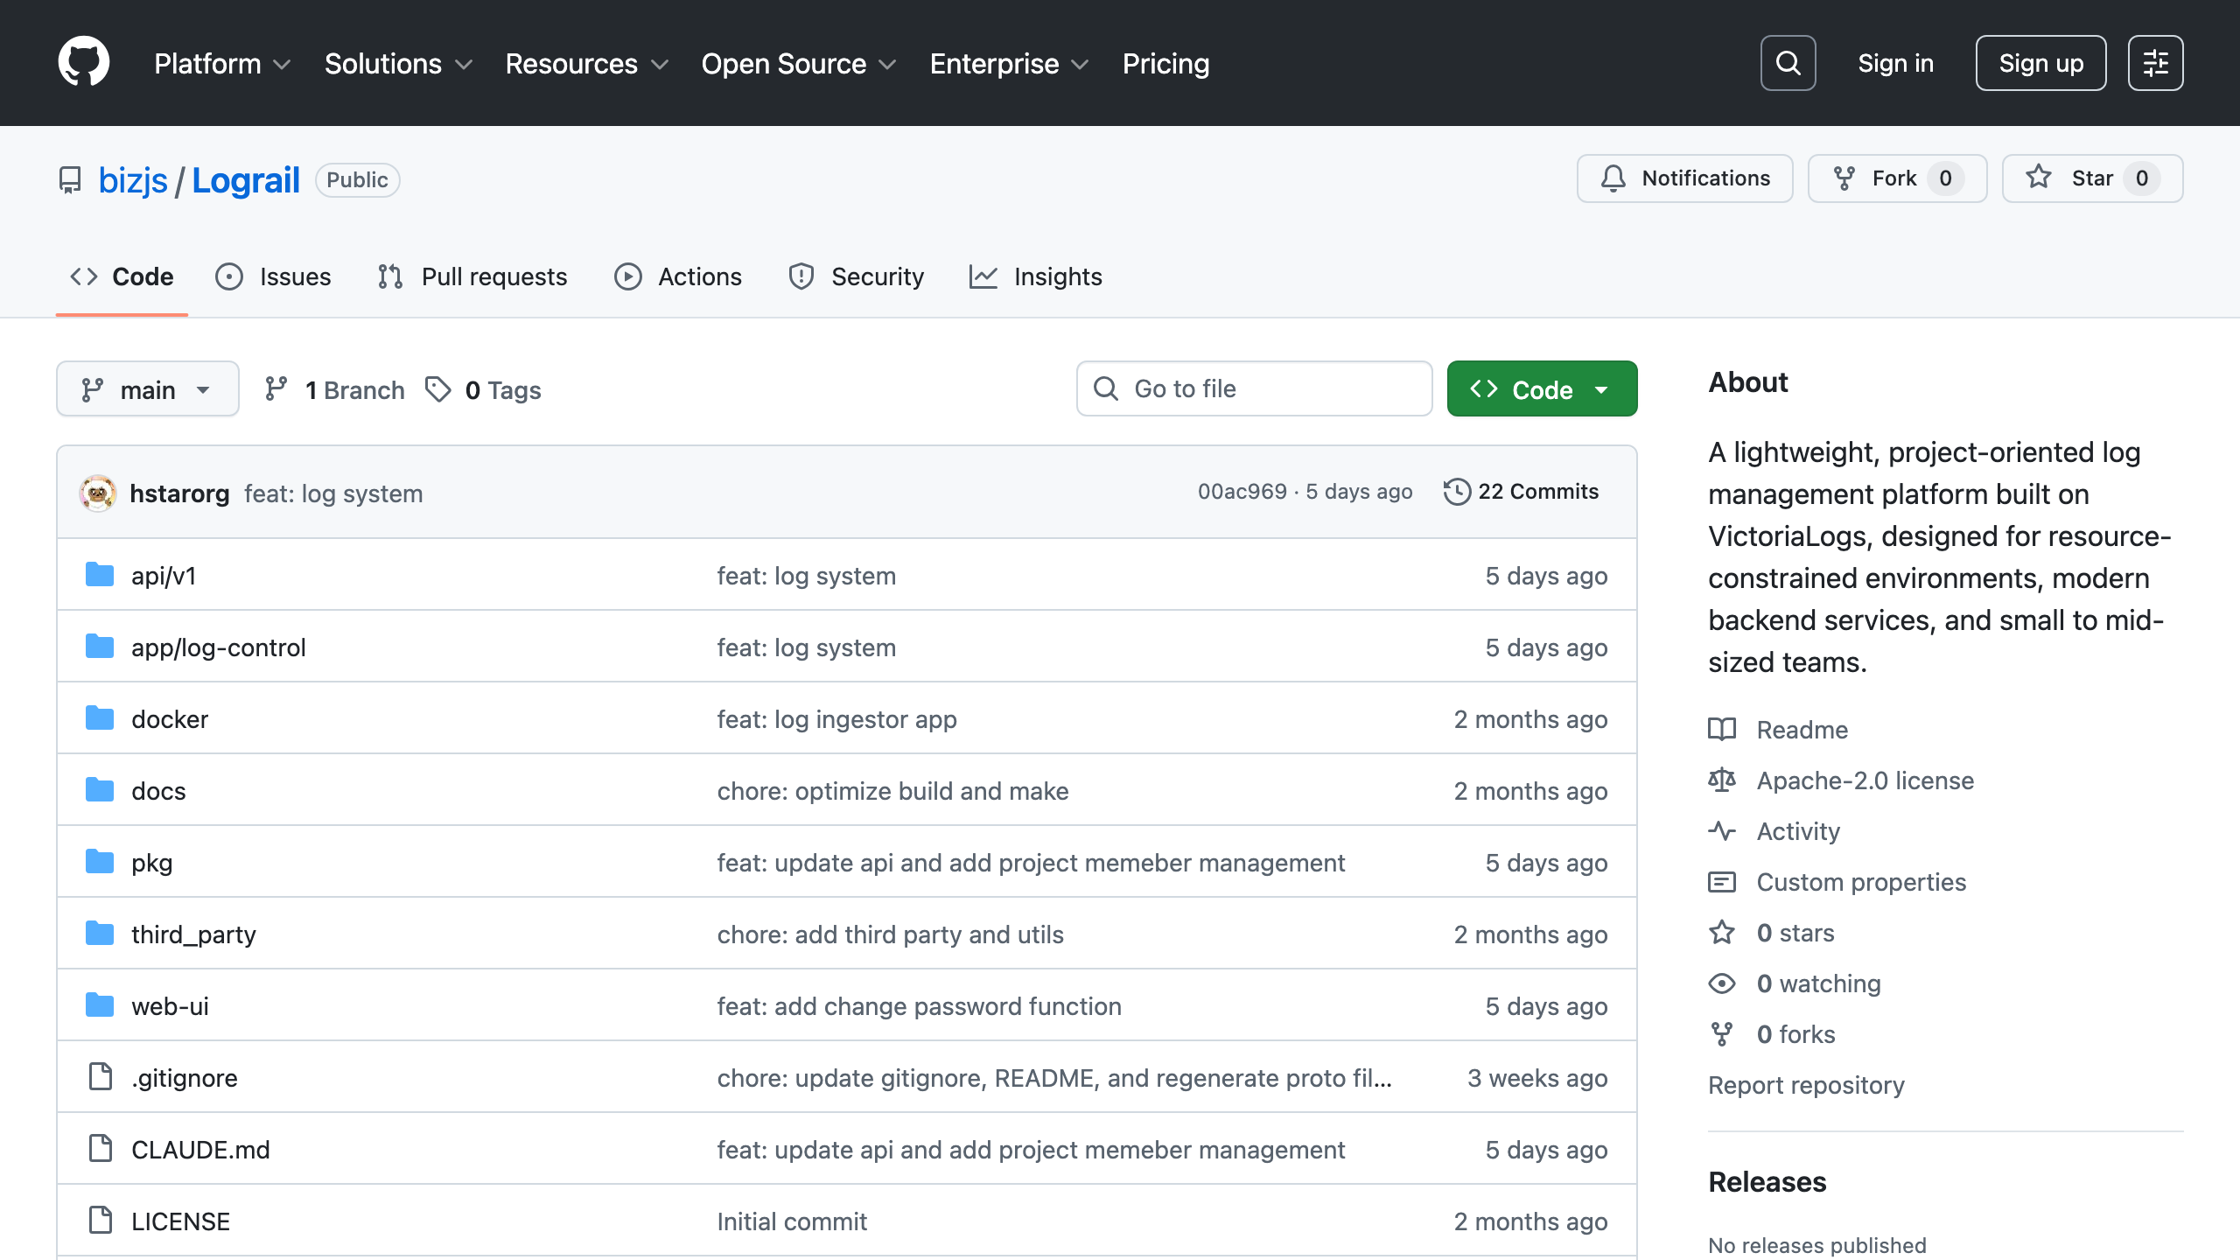Expand the main branch dropdown
This screenshot has width=2240, height=1260.
pos(147,389)
